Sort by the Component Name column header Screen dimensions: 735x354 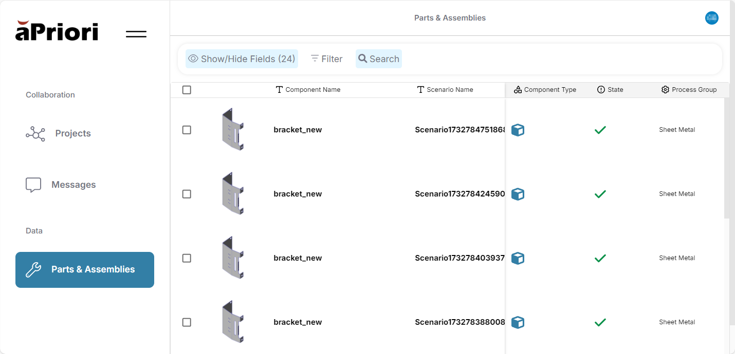coord(313,90)
